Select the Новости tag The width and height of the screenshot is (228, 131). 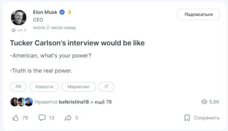(x=44, y=87)
